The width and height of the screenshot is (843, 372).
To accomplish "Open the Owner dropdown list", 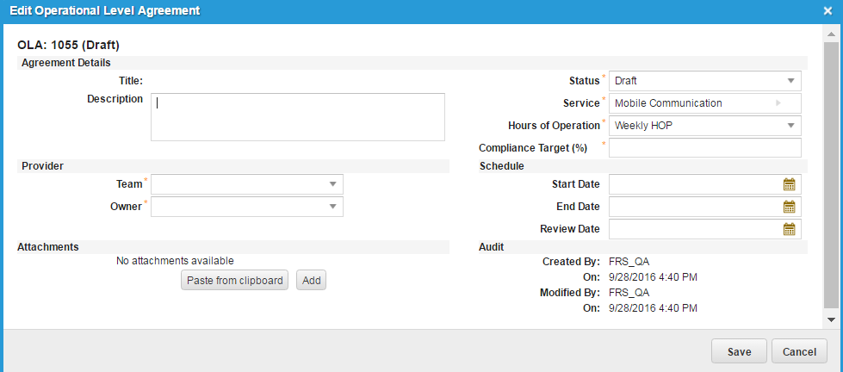I will click(332, 207).
